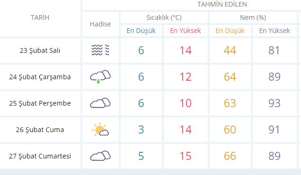
Task: Select the red En Yüksek temperature subheader
Action: 186,31
